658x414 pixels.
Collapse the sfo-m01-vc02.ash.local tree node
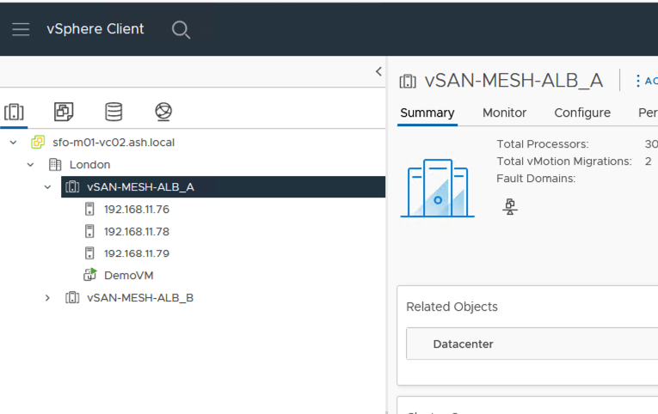pyautogui.click(x=14, y=143)
